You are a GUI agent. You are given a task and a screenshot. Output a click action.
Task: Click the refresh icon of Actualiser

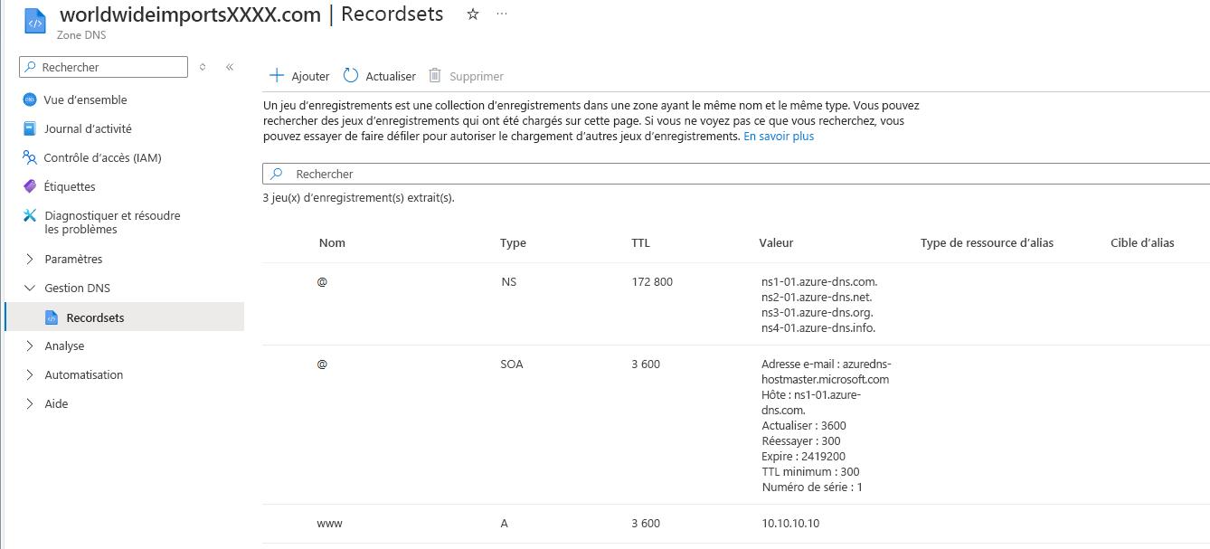click(351, 76)
